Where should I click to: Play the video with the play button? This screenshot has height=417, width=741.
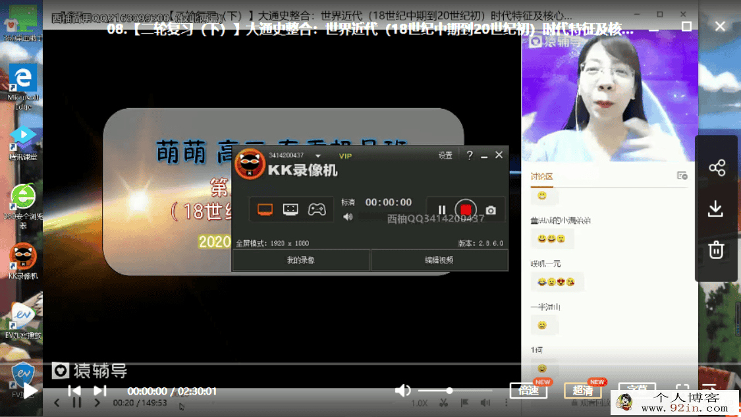click(30, 391)
